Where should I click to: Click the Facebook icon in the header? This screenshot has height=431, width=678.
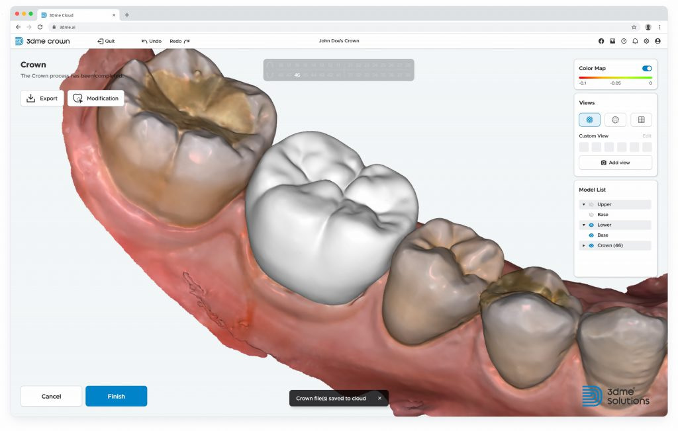tap(601, 41)
